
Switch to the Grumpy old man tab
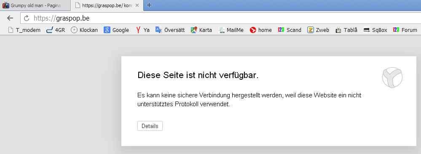click(x=35, y=5)
